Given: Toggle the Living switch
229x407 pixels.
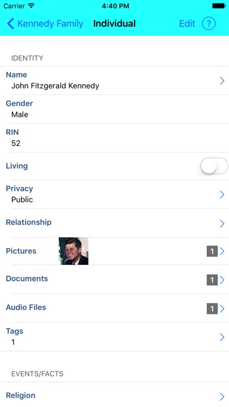Looking at the screenshot, I should 214,166.
